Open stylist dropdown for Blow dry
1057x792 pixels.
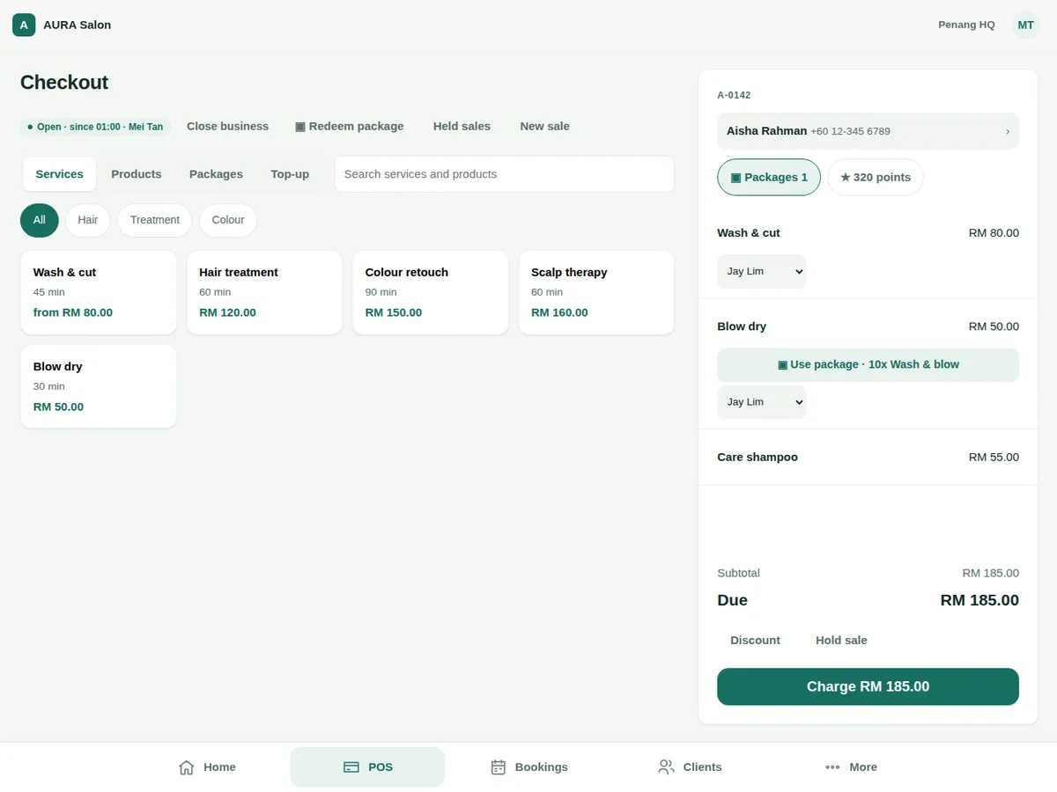[762, 402]
